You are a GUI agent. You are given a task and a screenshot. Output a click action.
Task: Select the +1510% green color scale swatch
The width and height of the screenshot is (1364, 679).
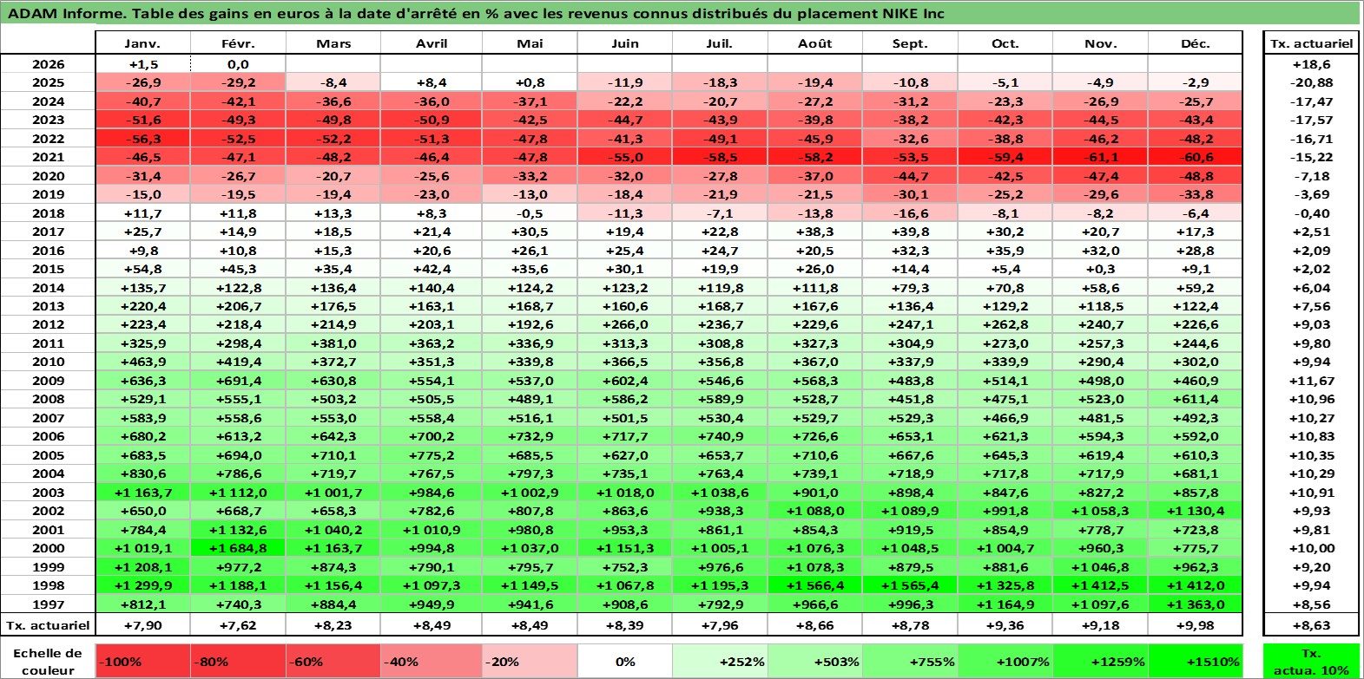[x=1195, y=661]
